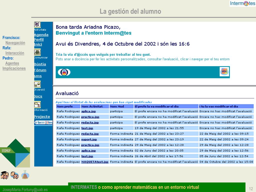Click the INTERMATES footer banner text
Viewport: 256px width, 192px height.
pyautogui.click(x=135, y=187)
